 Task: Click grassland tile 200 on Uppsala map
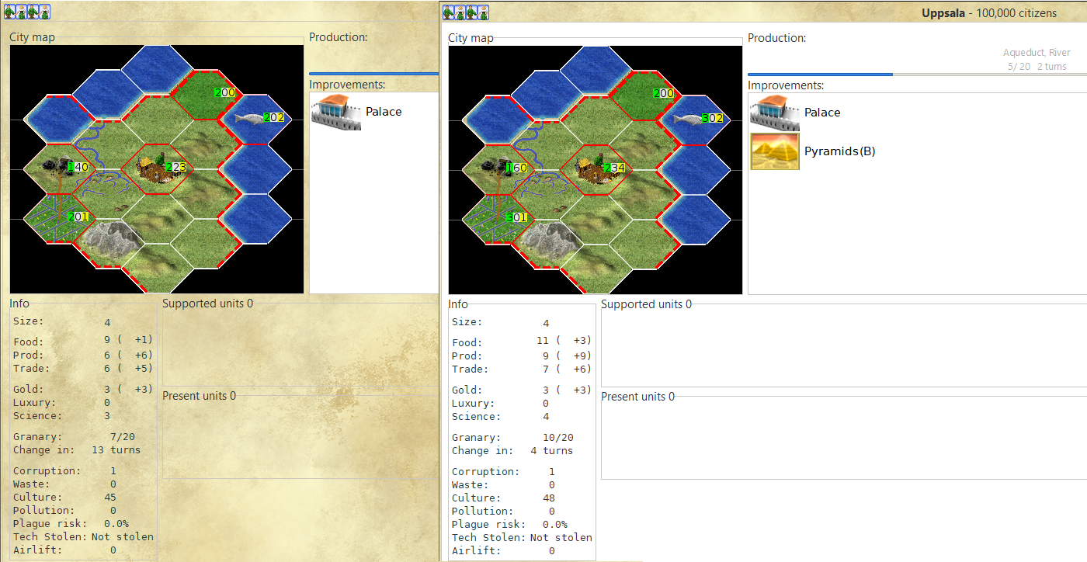tap(644, 95)
